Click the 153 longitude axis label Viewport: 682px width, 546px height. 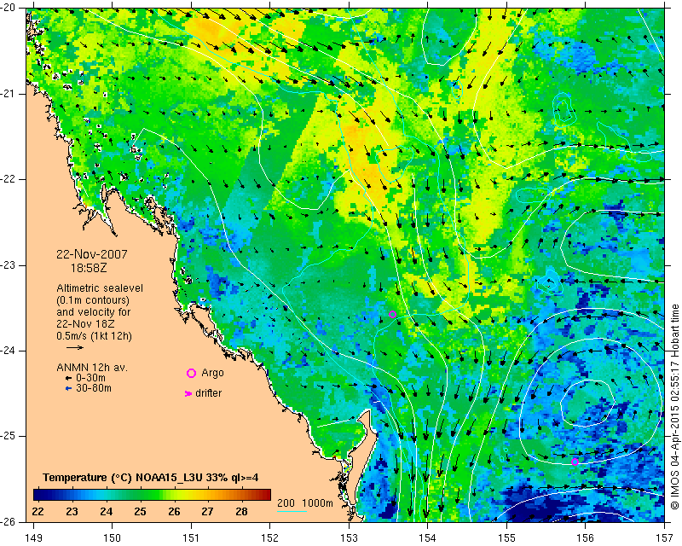point(349,538)
